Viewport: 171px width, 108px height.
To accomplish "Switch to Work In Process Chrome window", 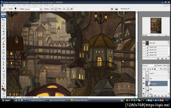I will pyautogui.click(x=59, y=100).
